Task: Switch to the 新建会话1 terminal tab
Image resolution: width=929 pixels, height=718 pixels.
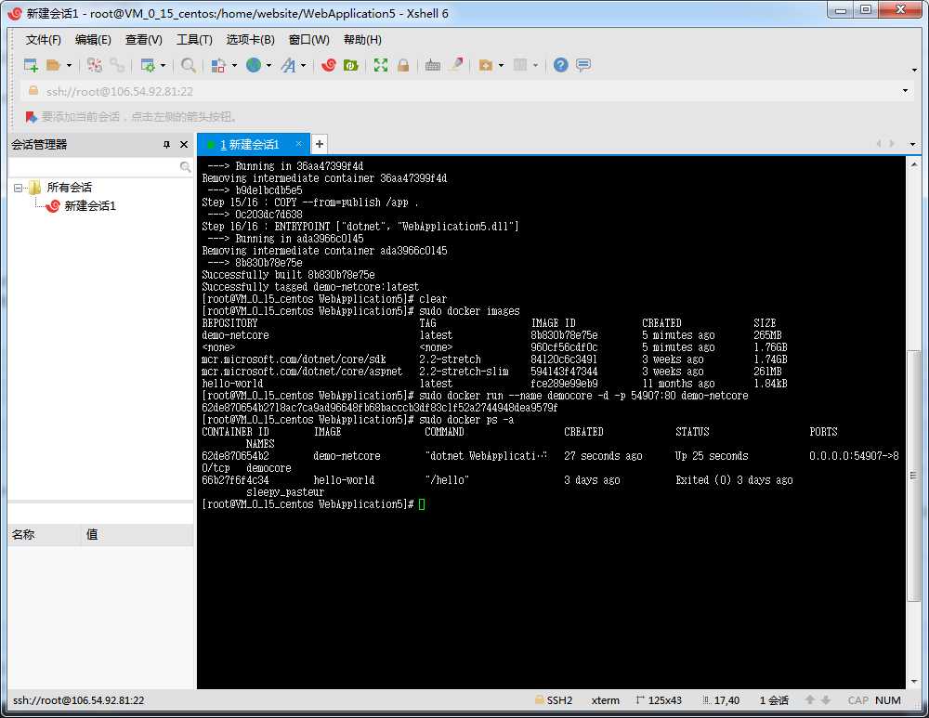Action: point(249,145)
